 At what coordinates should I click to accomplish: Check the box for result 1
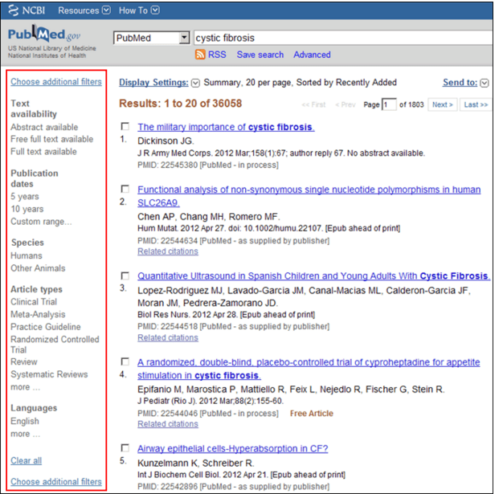coord(125,127)
